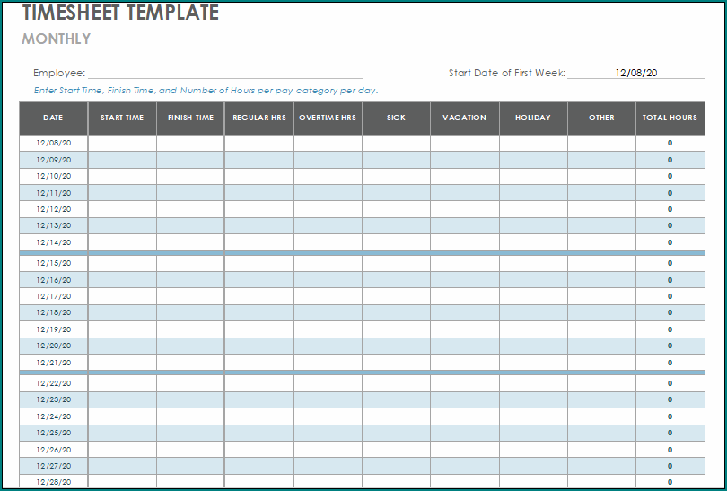The image size is (727, 491).
Task: Click the 12/12/20 date cell
Action: [53, 209]
